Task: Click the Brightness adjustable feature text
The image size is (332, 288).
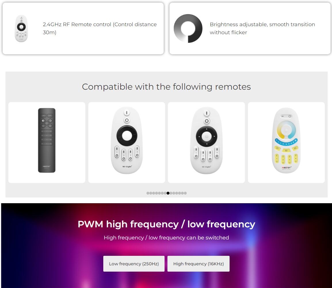Action: click(x=262, y=28)
